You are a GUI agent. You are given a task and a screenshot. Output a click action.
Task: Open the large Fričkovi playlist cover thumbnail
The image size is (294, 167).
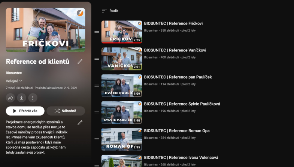pyautogui.click(x=45, y=30)
